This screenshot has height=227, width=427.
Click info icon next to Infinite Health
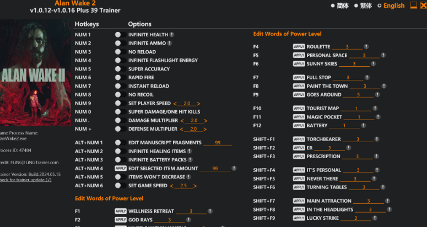(172, 34)
